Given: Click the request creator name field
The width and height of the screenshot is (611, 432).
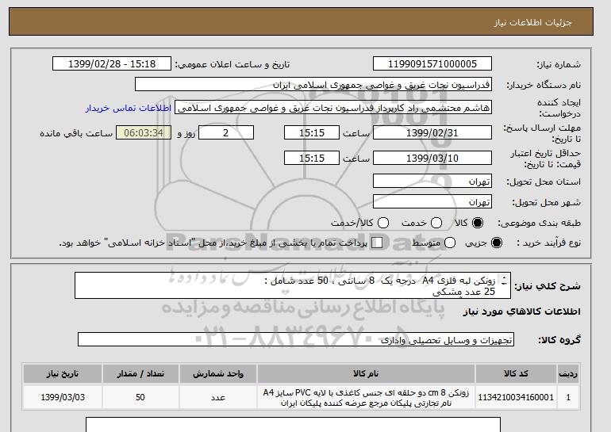Looking at the screenshot, I should coord(333,108).
